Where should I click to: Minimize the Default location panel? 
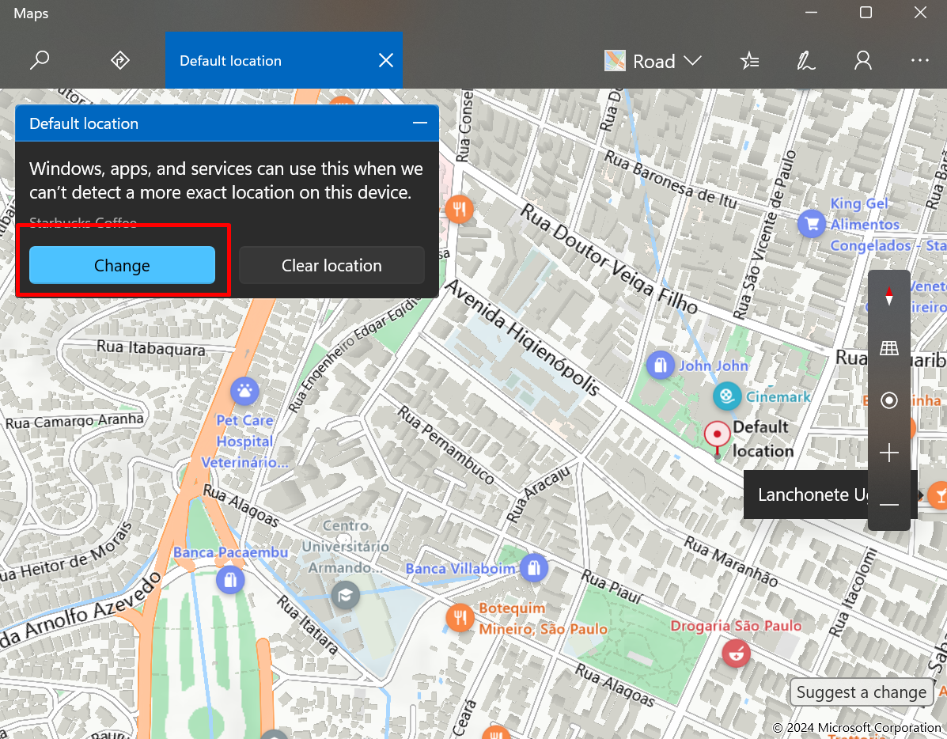pos(420,123)
